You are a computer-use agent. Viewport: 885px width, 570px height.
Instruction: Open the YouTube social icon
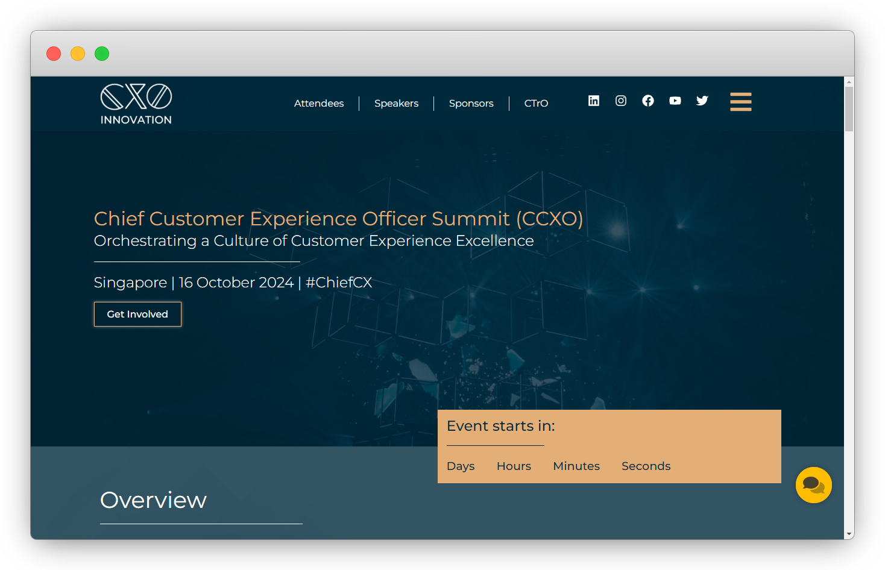click(675, 101)
